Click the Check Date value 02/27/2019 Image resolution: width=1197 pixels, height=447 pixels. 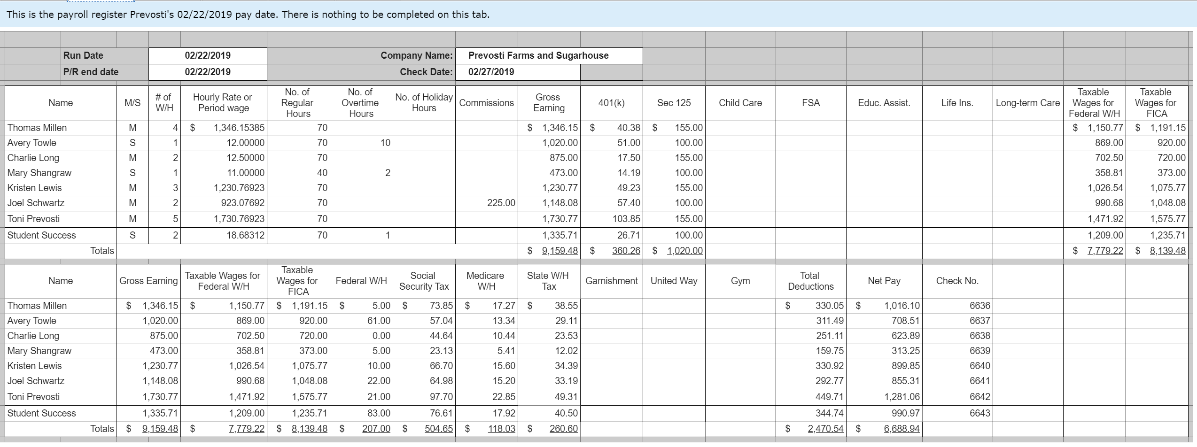[x=518, y=72]
